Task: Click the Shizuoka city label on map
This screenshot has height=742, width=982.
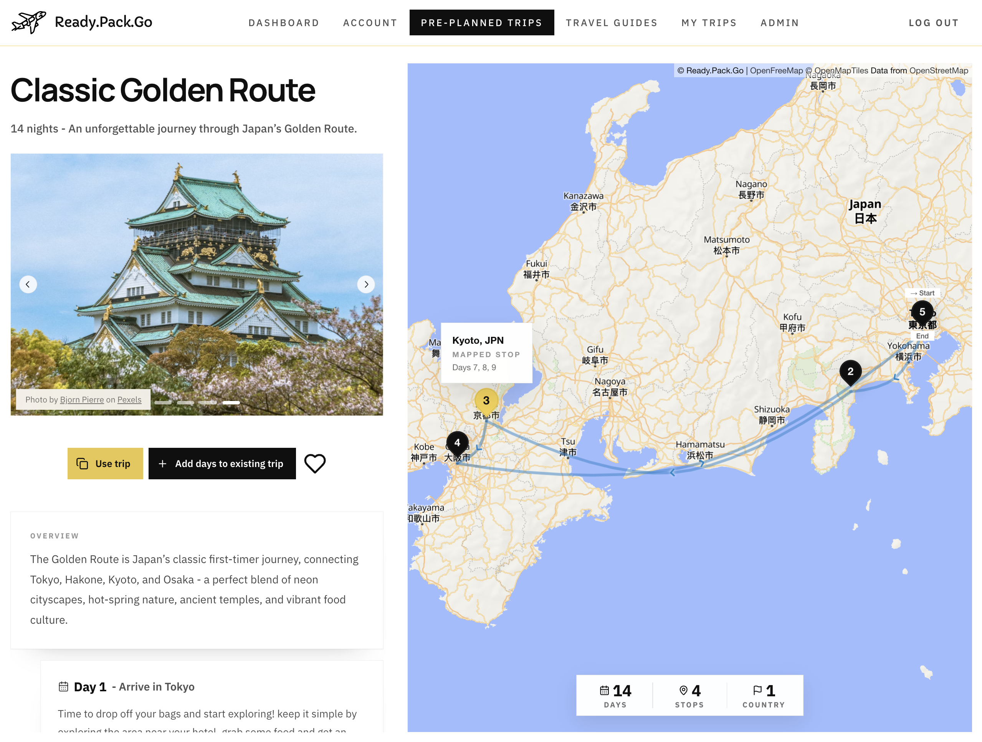Action: (772, 415)
